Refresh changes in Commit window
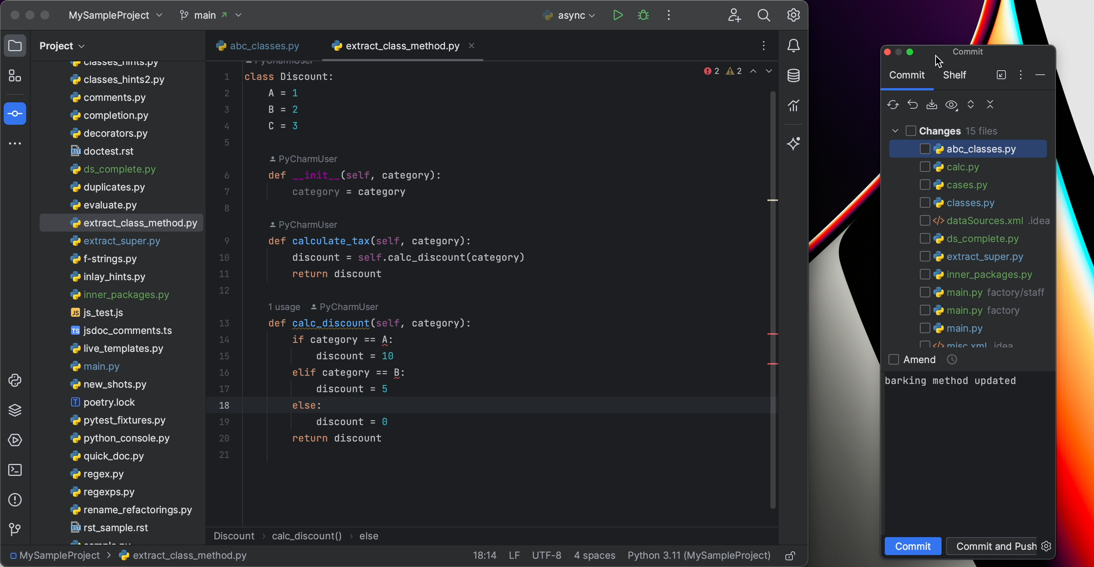1094x567 pixels. coord(893,105)
